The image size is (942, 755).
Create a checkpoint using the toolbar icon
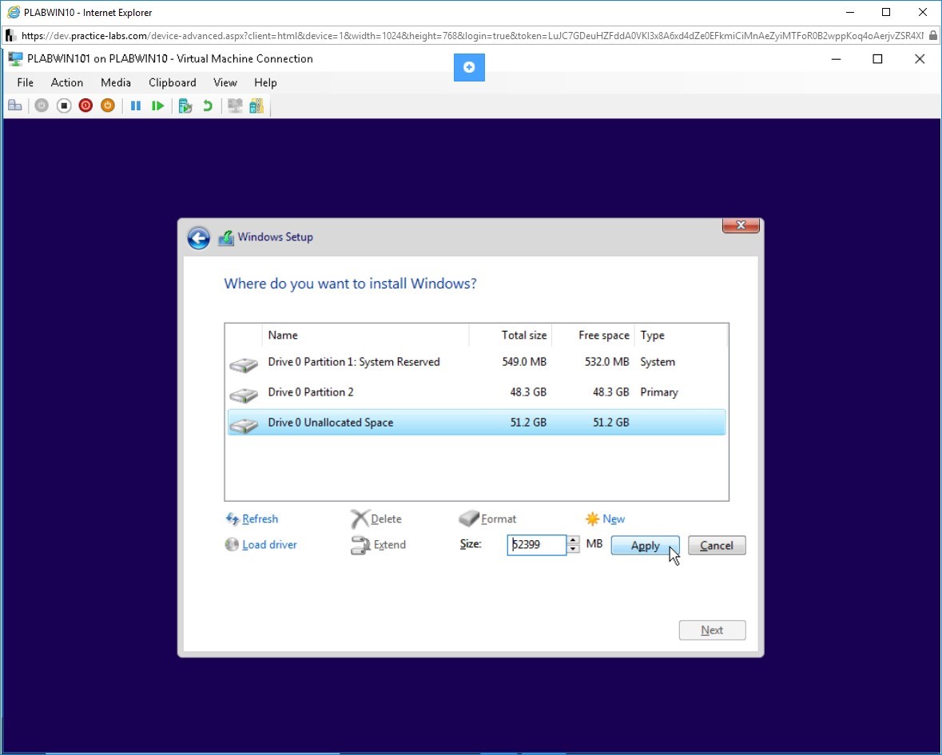tap(185, 106)
